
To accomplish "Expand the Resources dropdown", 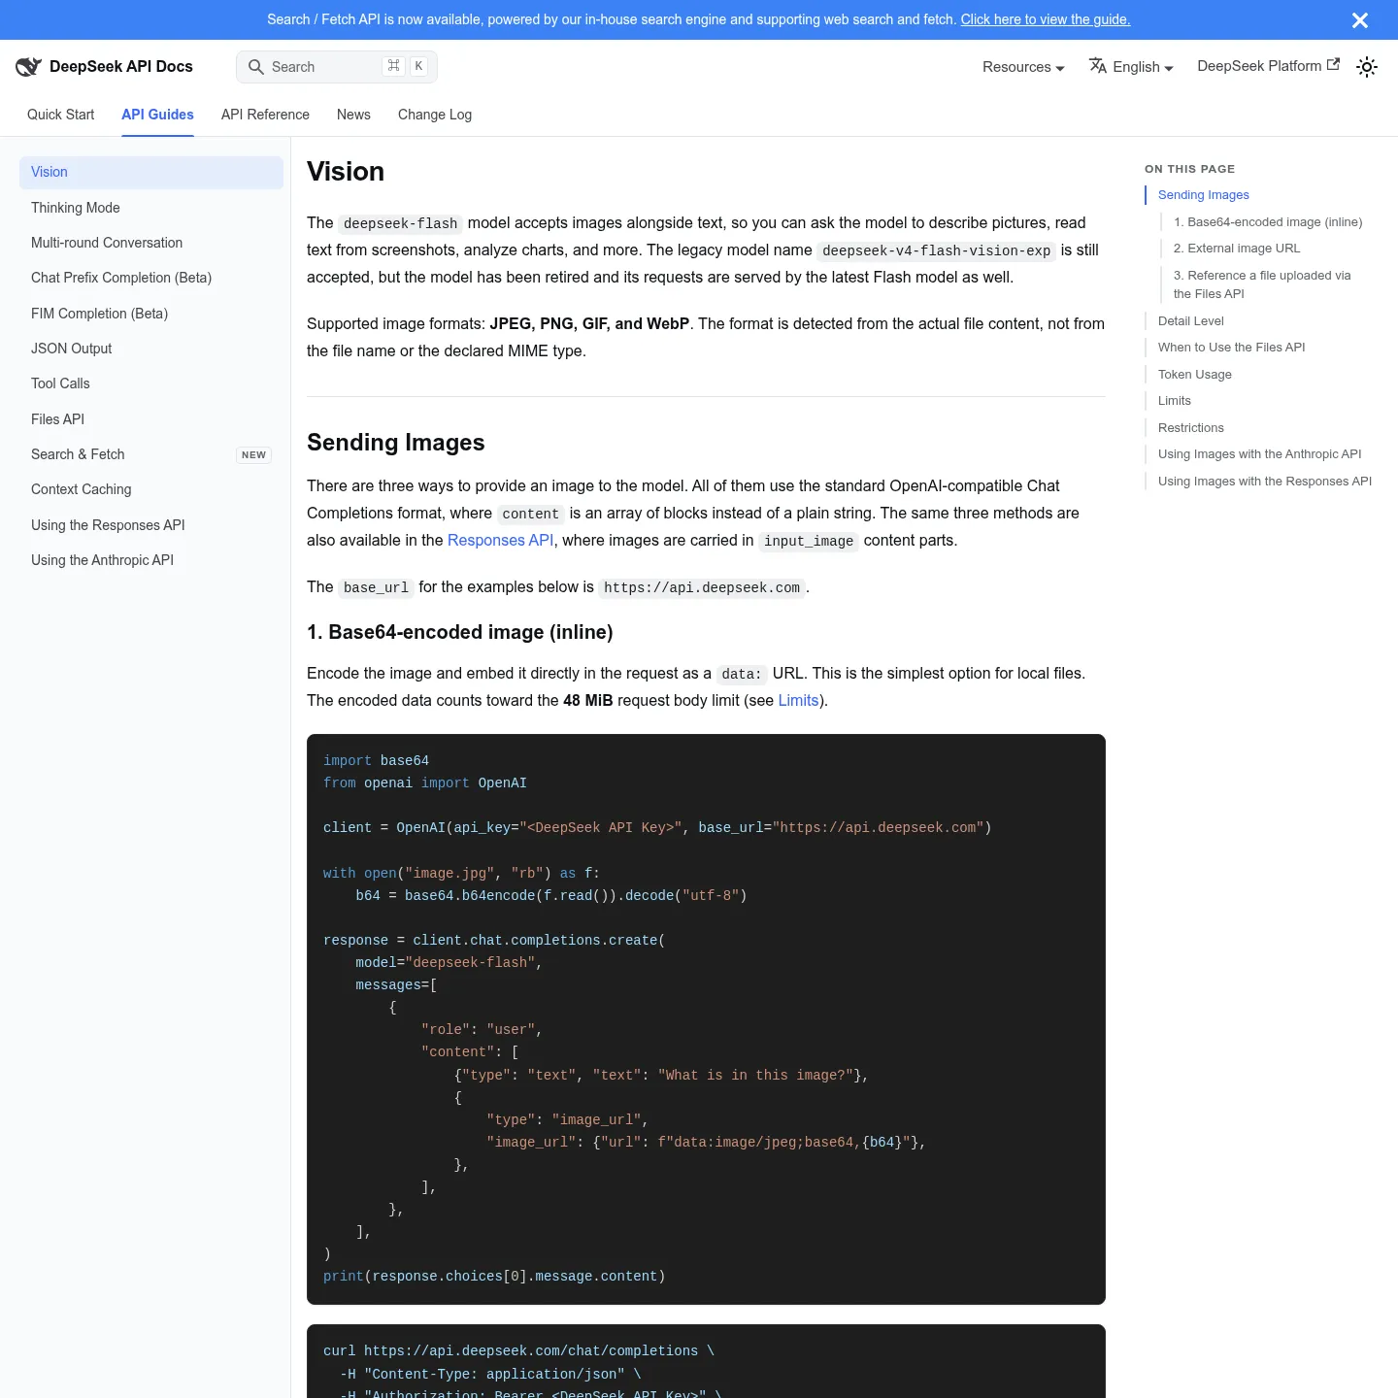I will 1023,67.
